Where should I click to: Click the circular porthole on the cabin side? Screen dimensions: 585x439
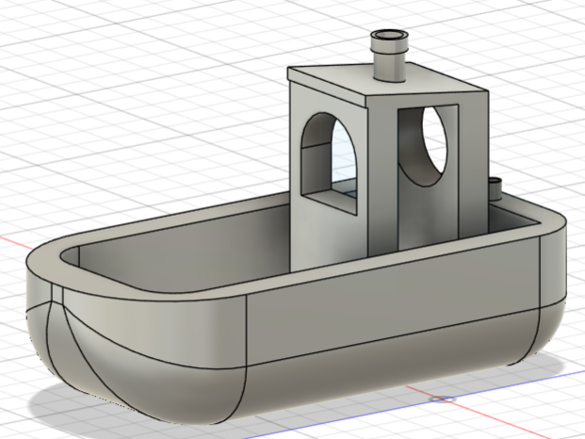pyautogui.click(x=434, y=140)
